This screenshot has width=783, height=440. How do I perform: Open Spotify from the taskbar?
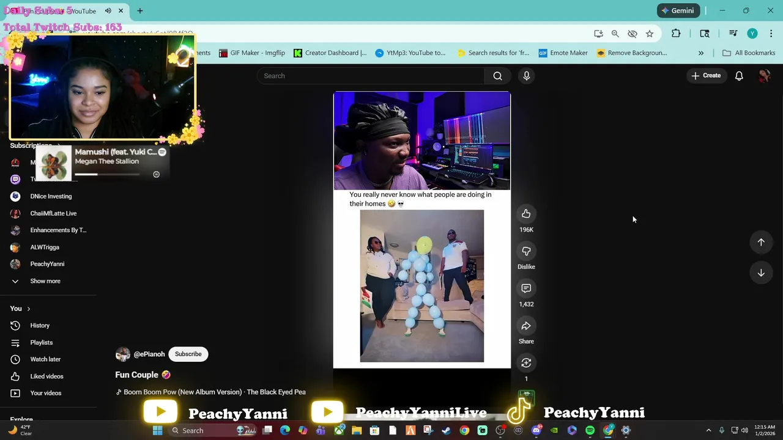[x=590, y=430]
